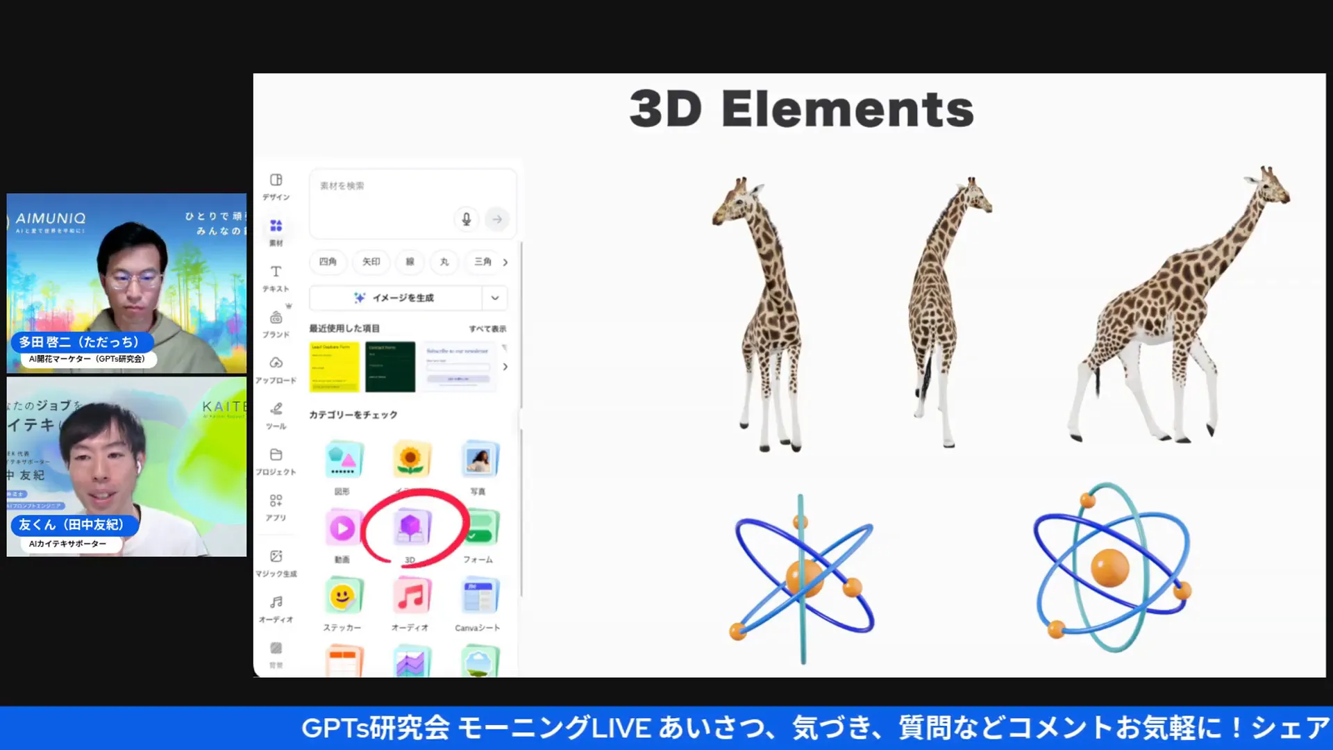Screen dimensions: 1333x750
Task: Open the ツール panel
Action: click(276, 415)
